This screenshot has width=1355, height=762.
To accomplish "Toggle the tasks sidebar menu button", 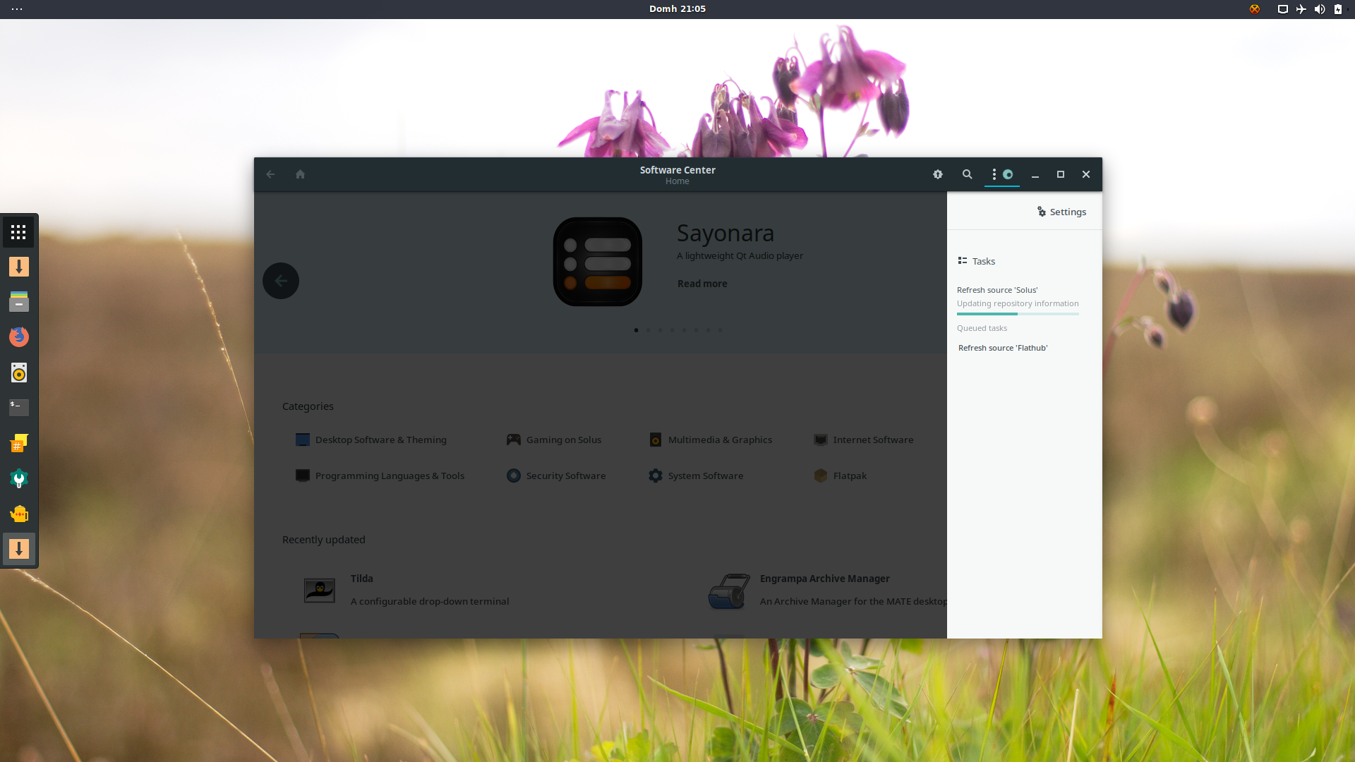I will (1001, 174).
